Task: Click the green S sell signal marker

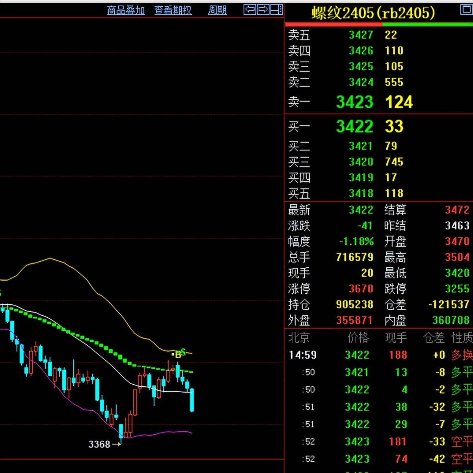Action: coord(183,351)
